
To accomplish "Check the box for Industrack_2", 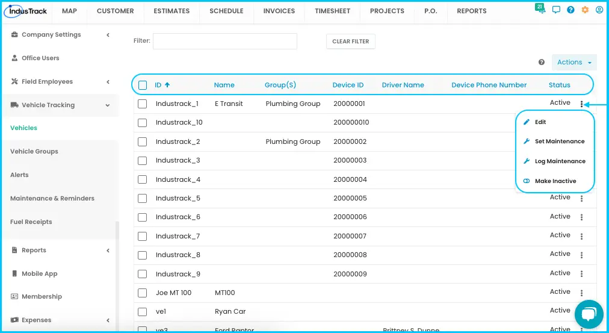I will point(142,142).
